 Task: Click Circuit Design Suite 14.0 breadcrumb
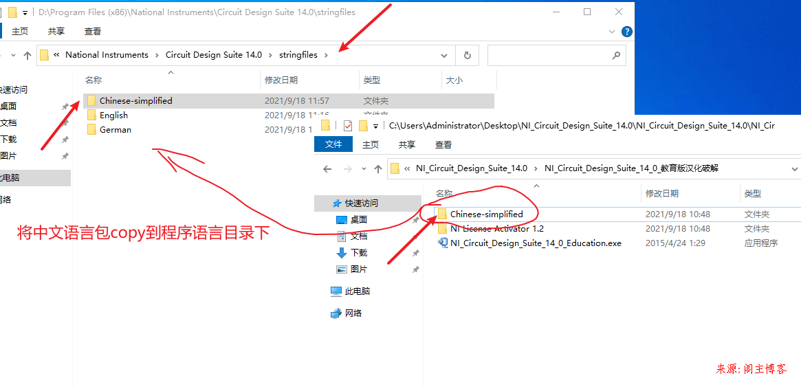click(x=214, y=55)
